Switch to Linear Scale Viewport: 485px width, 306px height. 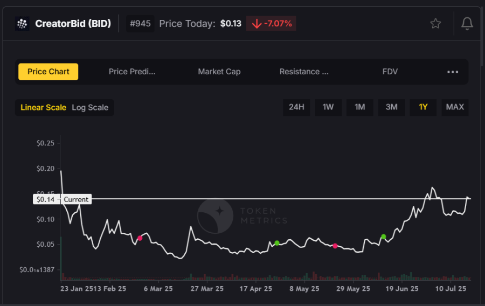(x=43, y=107)
